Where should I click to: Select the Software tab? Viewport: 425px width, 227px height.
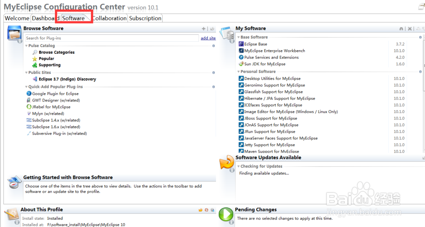74,18
